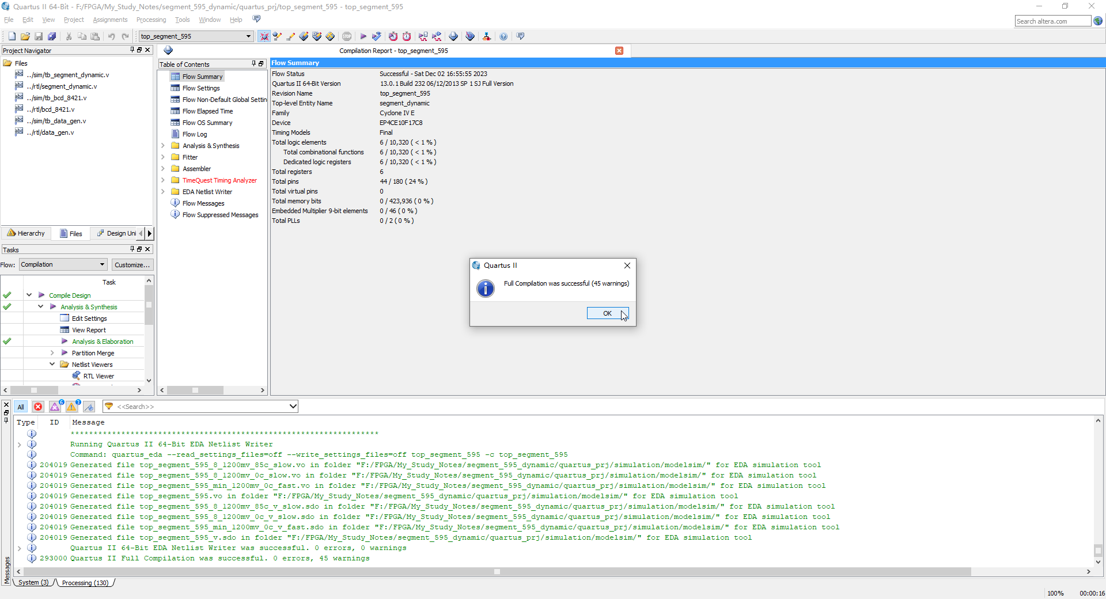Toggle the Project Navigator toolbar icon
The height and width of the screenshot is (599, 1106).
pos(264,36)
